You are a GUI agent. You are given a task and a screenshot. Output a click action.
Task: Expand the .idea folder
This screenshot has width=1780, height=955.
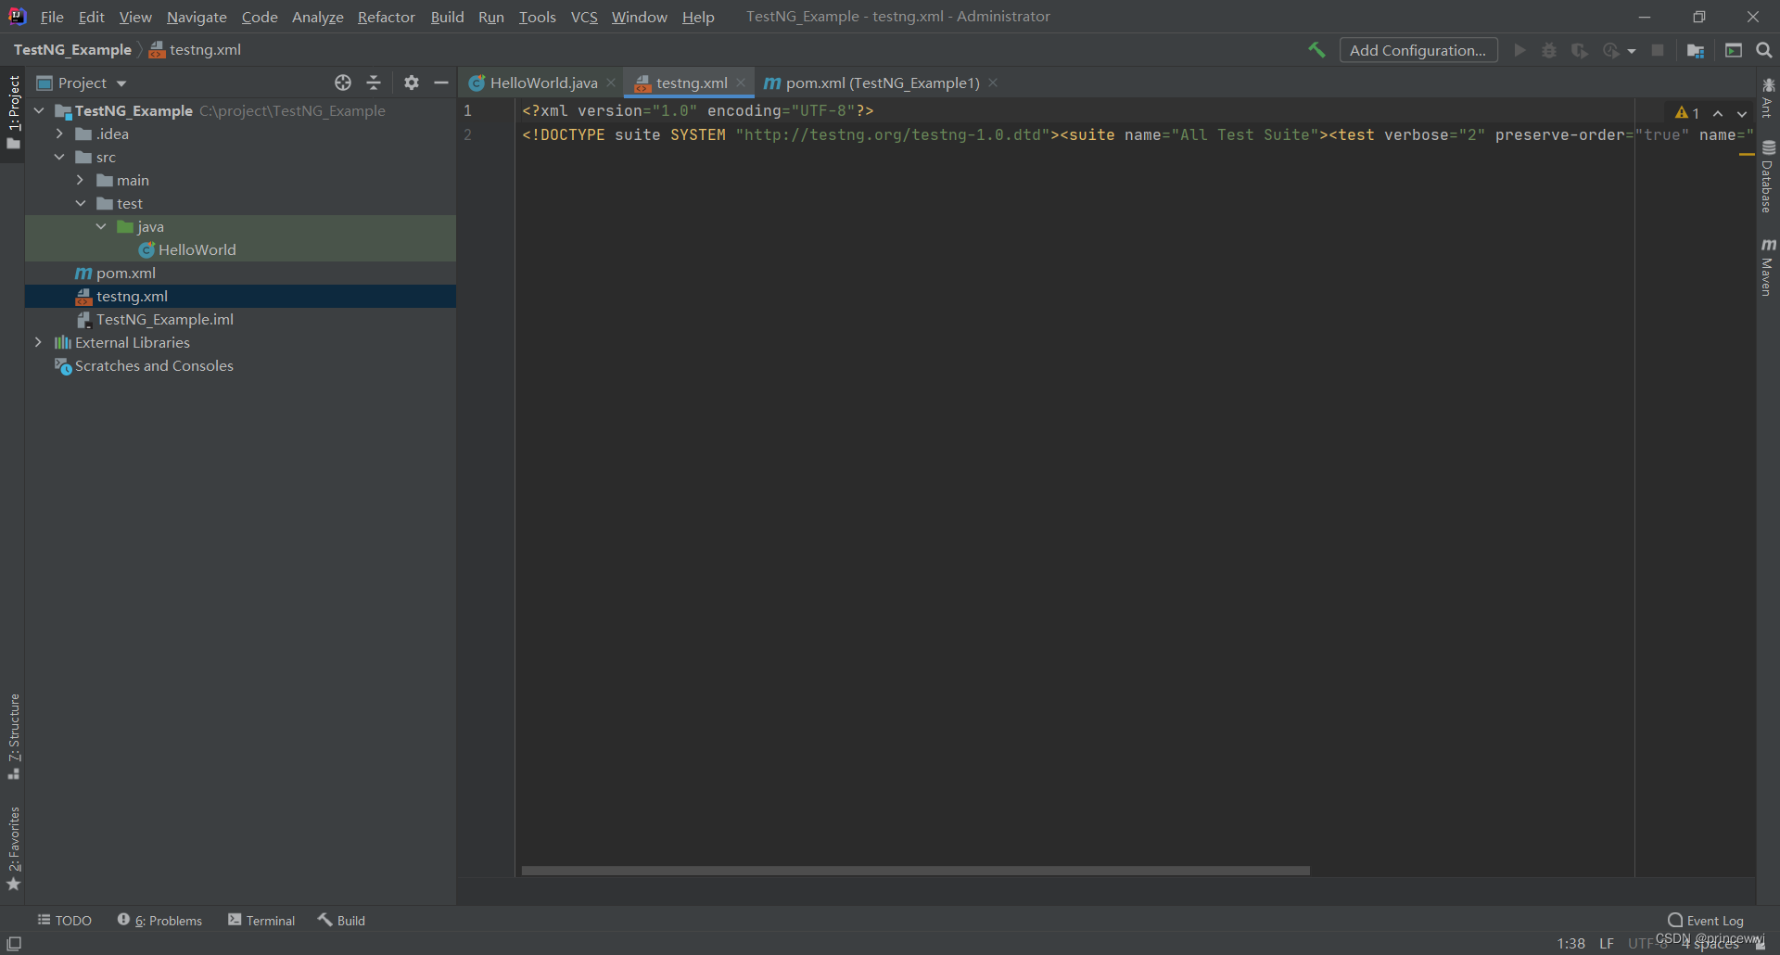[x=59, y=134]
